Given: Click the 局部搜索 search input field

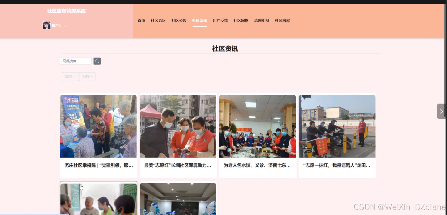Looking at the screenshot, I should click(x=76, y=61).
